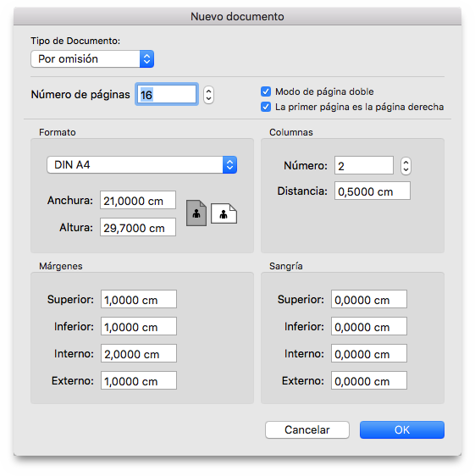Click the Número de páginas field
Screen dimensions: 475x476
click(x=167, y=94)
